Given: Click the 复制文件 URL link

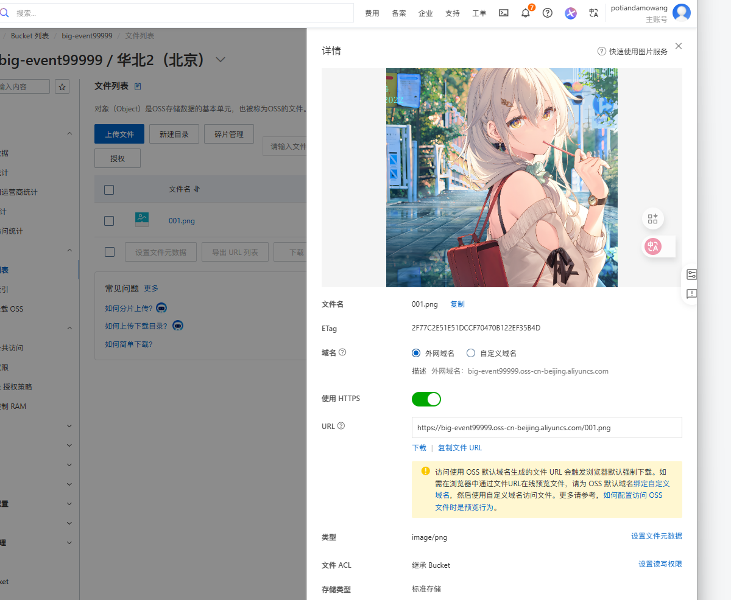Looking at the screenshot, I should 460,448.
